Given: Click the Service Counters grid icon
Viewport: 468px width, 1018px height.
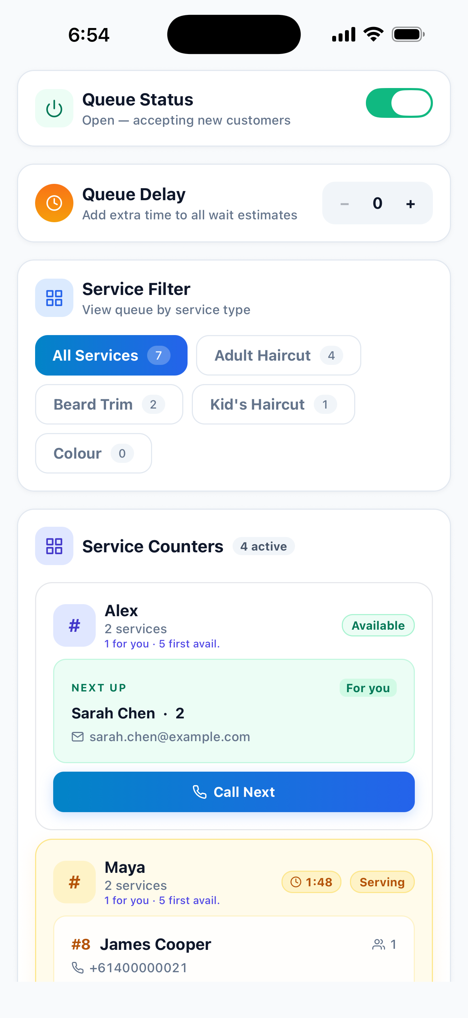Looking at the screenshot, I should [x=54, y=546].
